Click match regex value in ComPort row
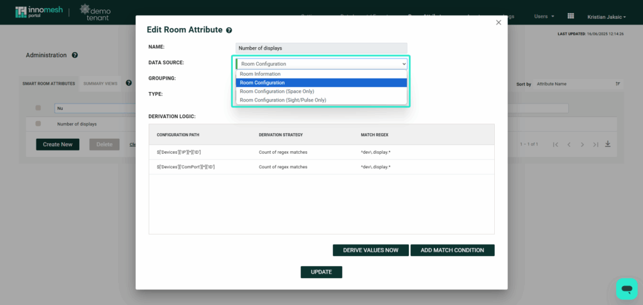 (x=376, y=167)
